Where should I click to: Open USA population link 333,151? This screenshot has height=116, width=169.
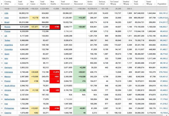pos(163,13)
